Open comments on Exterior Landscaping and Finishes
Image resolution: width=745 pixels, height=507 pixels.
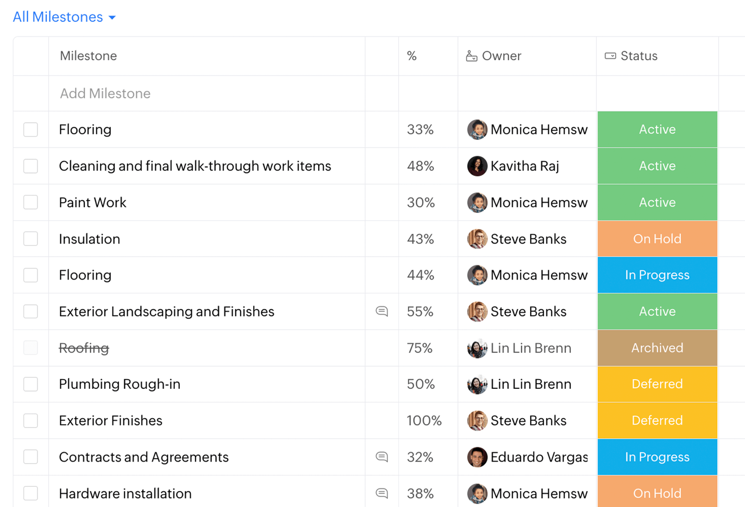coord(382,312)
